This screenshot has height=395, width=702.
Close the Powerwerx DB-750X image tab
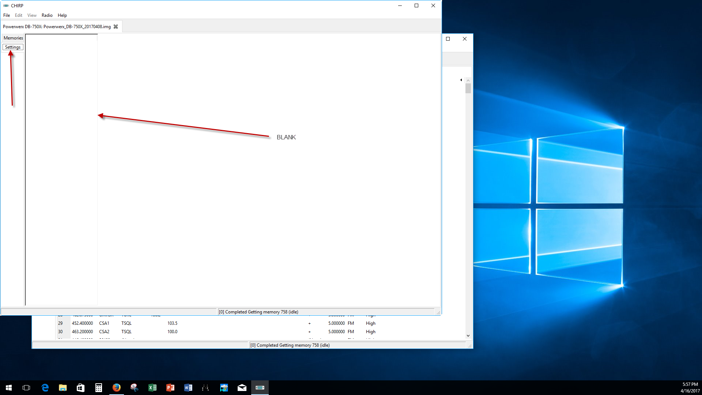point(116,27)
